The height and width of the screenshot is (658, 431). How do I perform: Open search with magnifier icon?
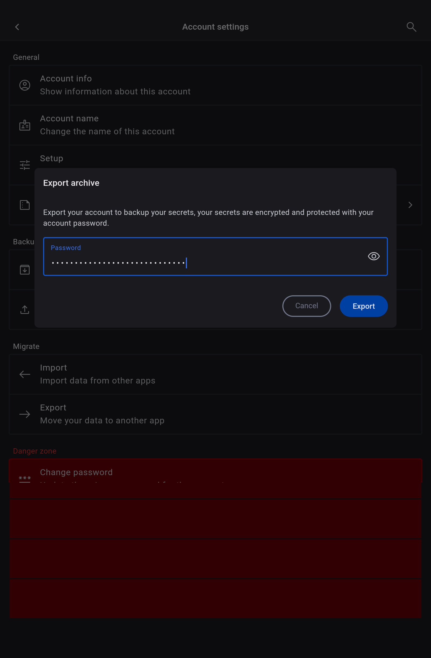pyautogui.click(x=411, y=27)
